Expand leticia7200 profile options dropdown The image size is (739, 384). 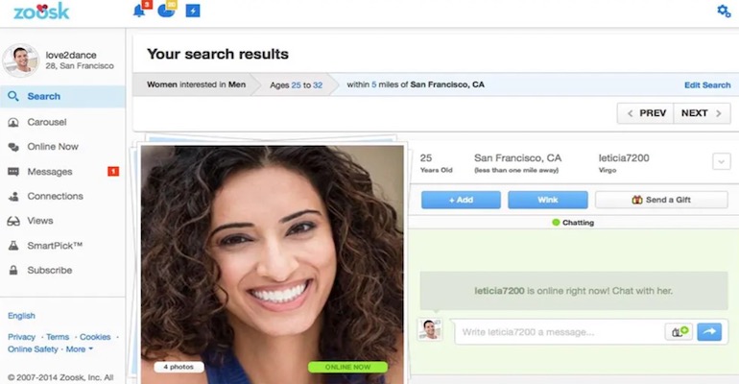[721, 161]
